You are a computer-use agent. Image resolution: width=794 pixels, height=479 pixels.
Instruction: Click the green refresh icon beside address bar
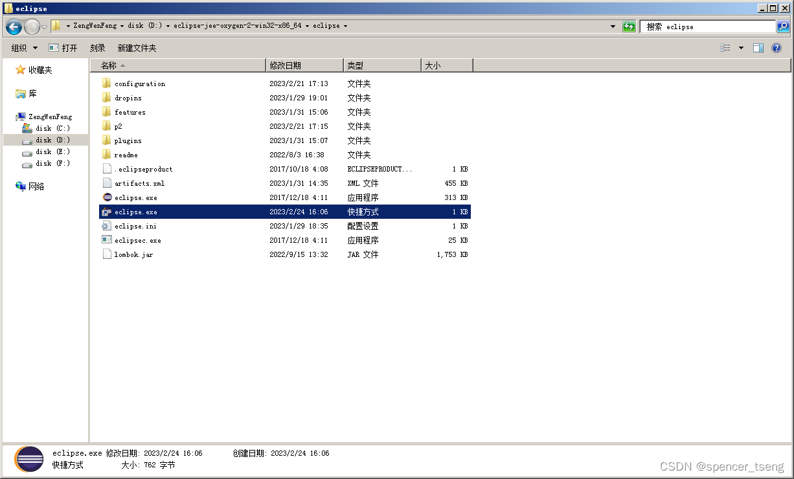[x=628, y=27]
